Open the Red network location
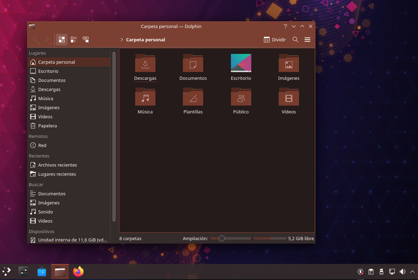Viewport: 418px width, 280px height. pyautogui.click(x=42, y=145)
